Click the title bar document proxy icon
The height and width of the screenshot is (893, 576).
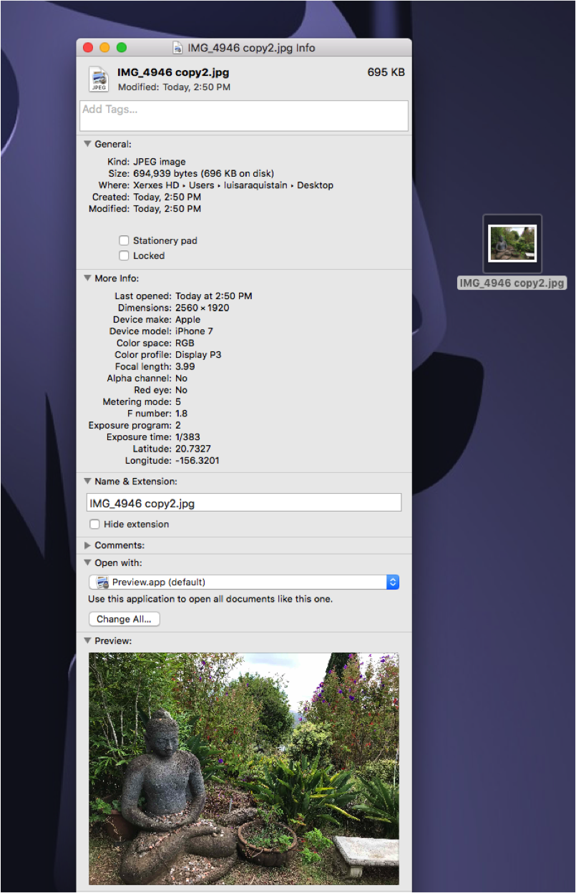[178, 48]
